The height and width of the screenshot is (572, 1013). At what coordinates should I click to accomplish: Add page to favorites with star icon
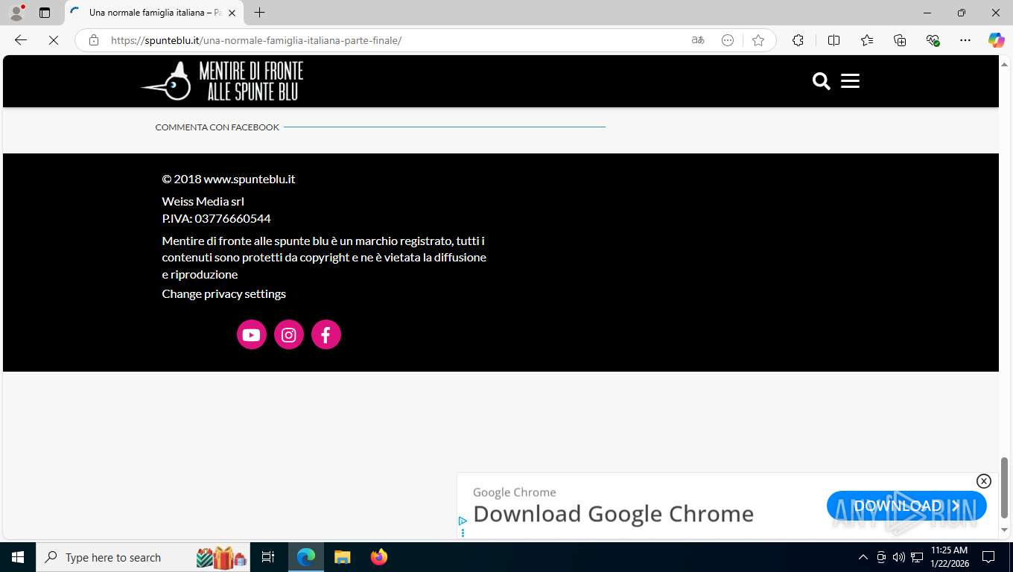pyautogui.click(x=758, y=40)
